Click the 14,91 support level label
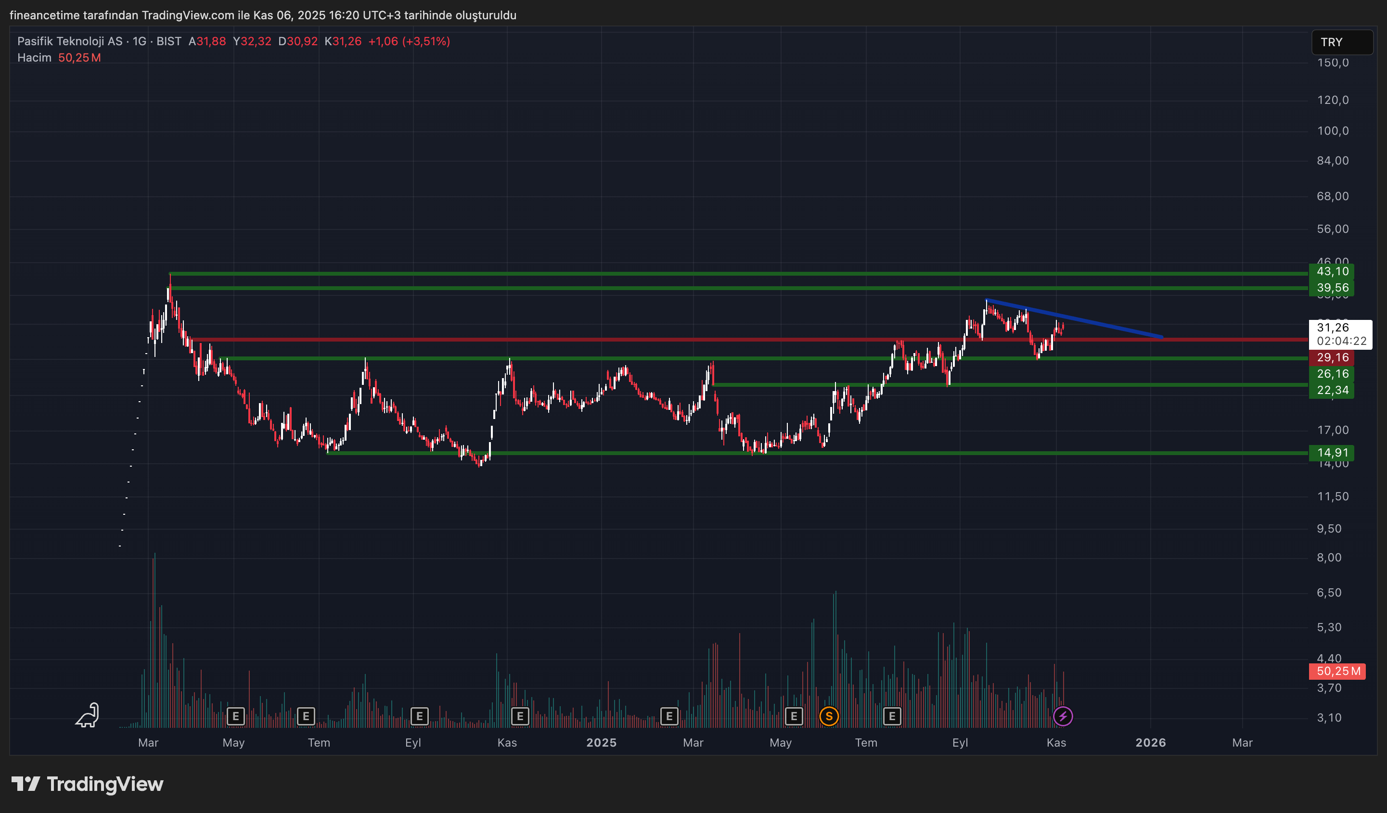This screenshot has height=813, width=1387. [x=1332, y=453]
